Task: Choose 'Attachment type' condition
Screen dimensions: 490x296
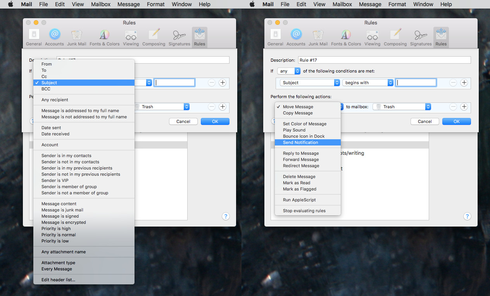Action: pyautogui.click(x=84, y=263)
